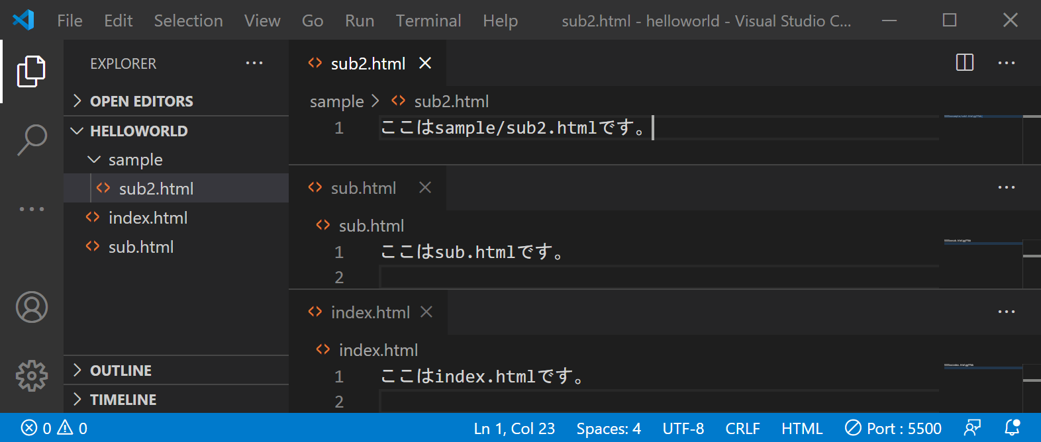
Task: Click the Split Editor Right icon
Action: [x=965, y=63]
